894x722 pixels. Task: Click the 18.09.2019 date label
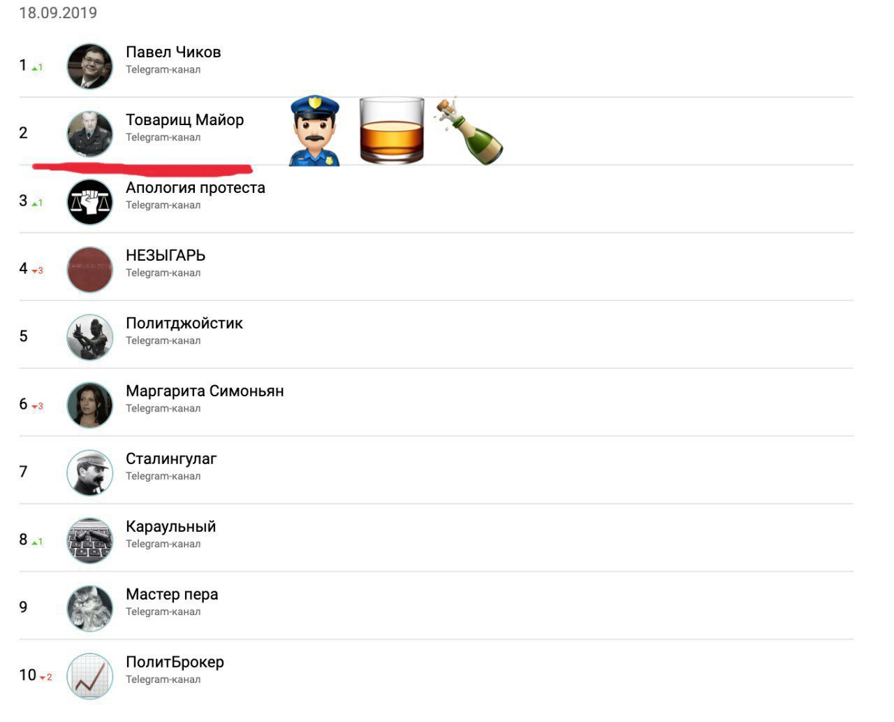pos(58,13)
